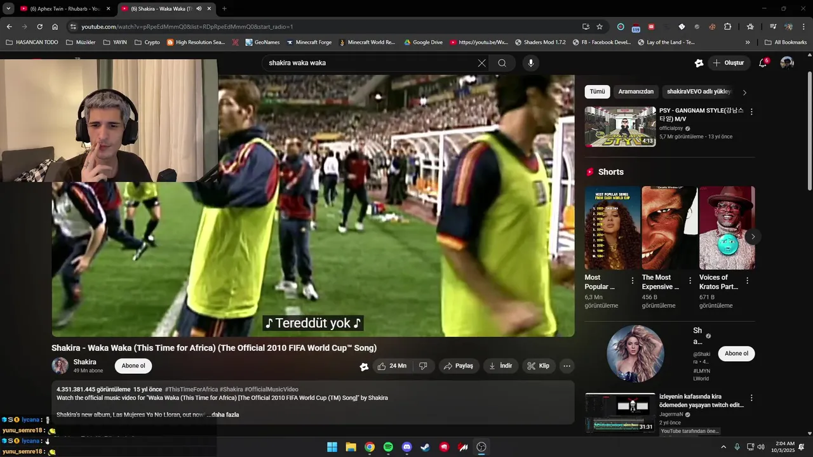
Task: Open the Most Popular Shorts thumbnail
Action: click(613, 228)
